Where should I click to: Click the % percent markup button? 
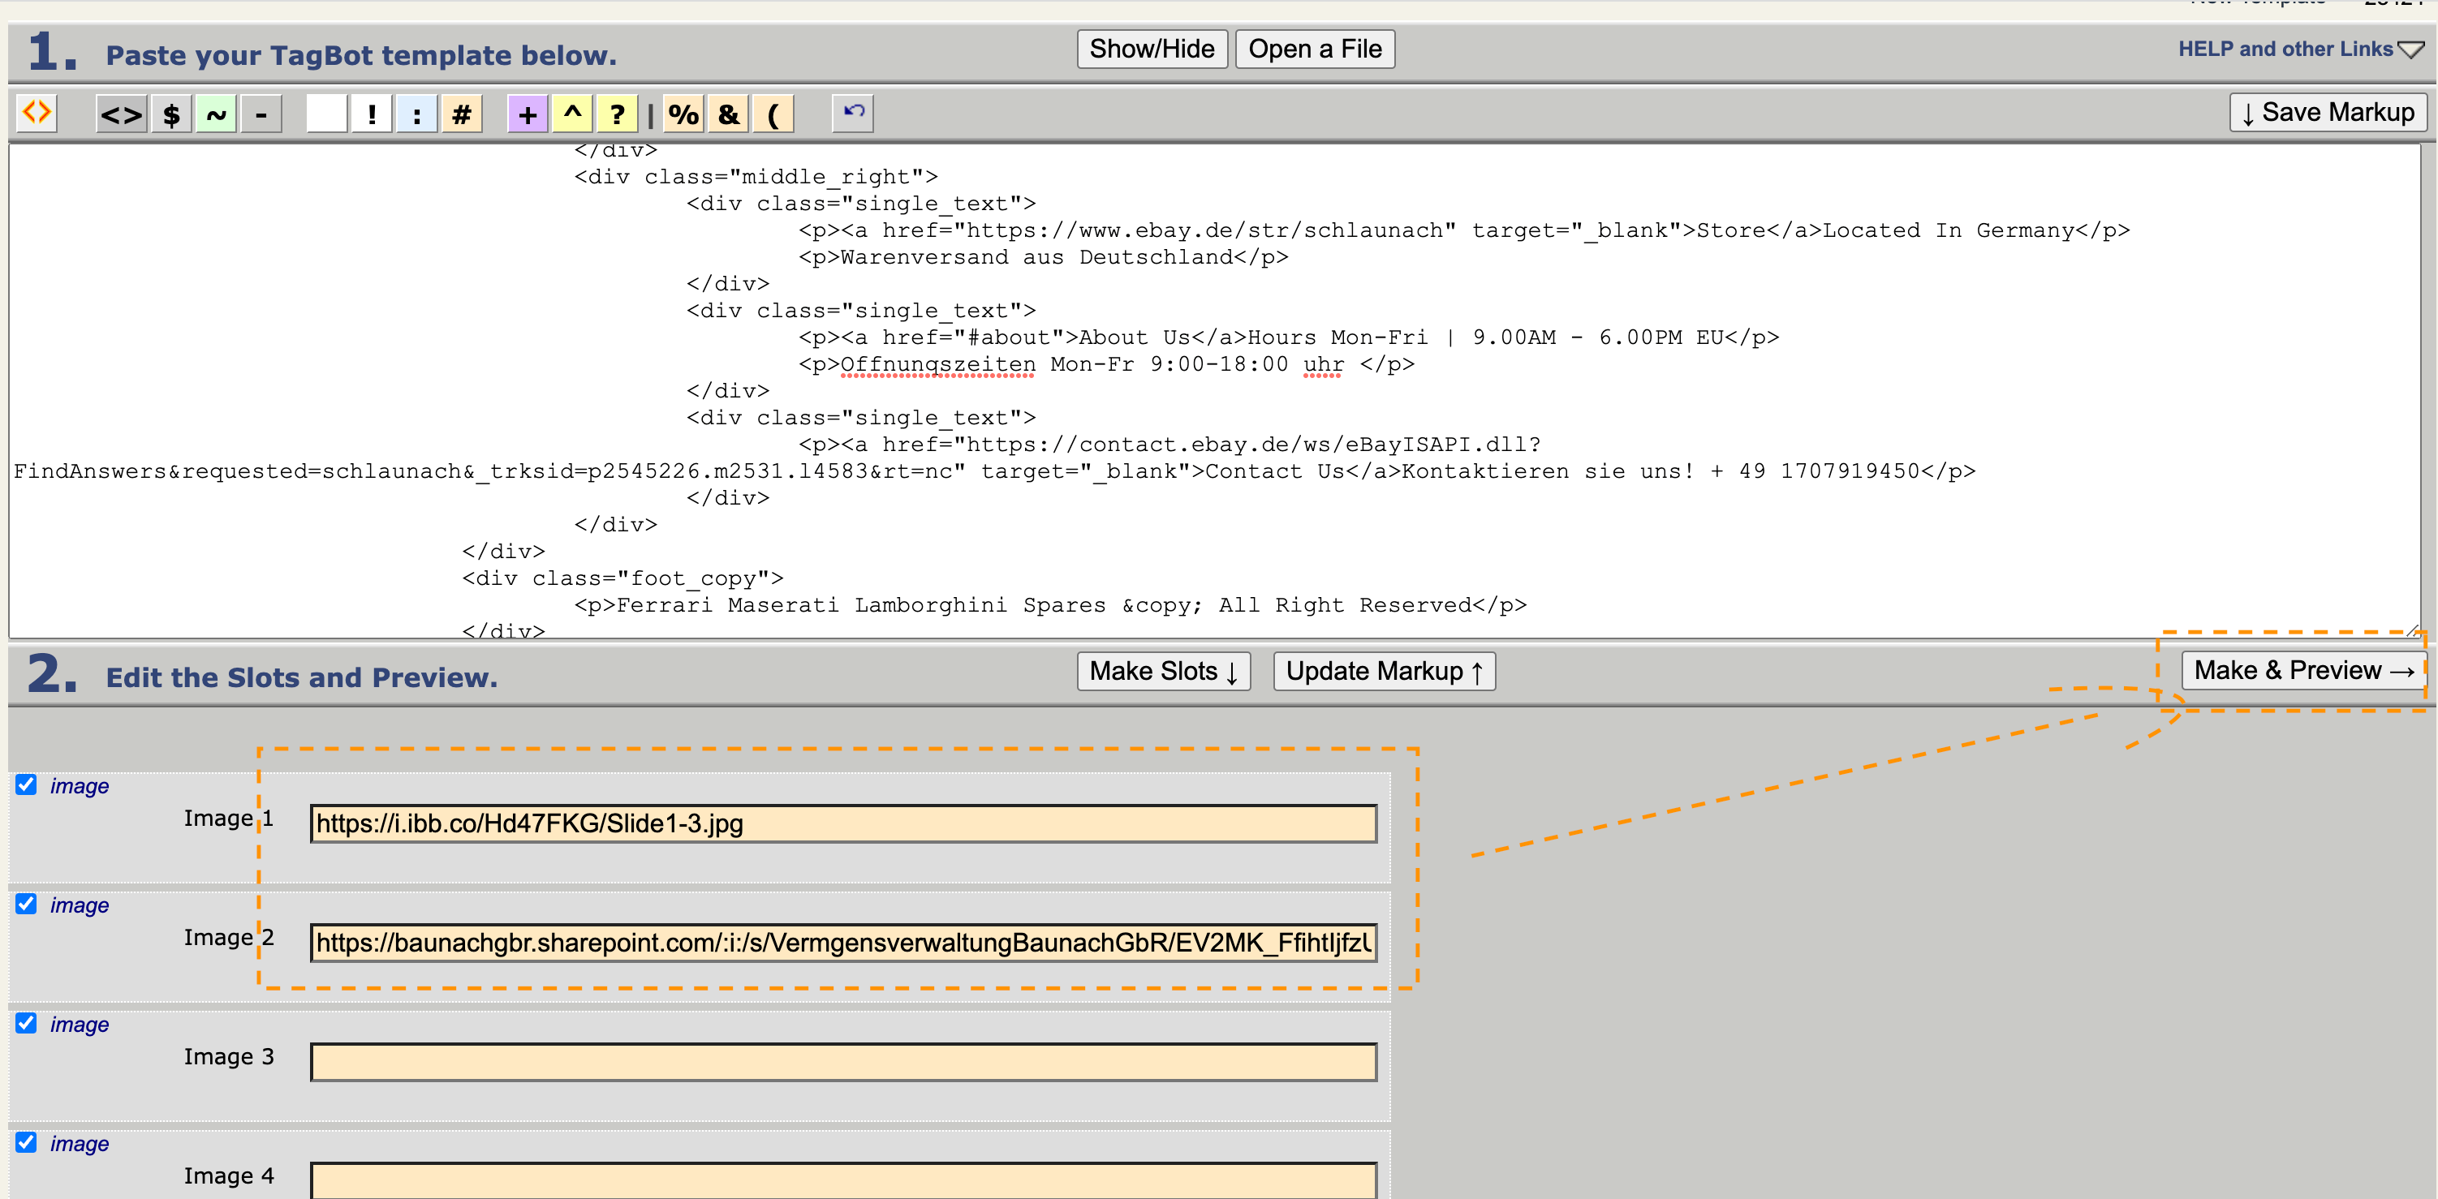[683, 114]
